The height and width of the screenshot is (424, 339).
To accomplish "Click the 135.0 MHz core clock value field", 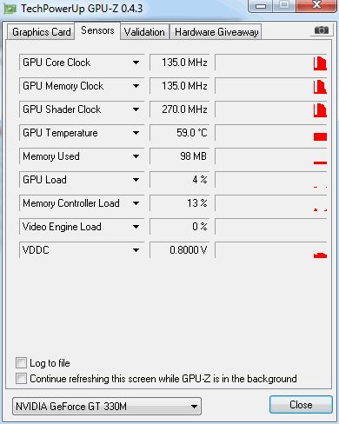I will coord(179,63).
